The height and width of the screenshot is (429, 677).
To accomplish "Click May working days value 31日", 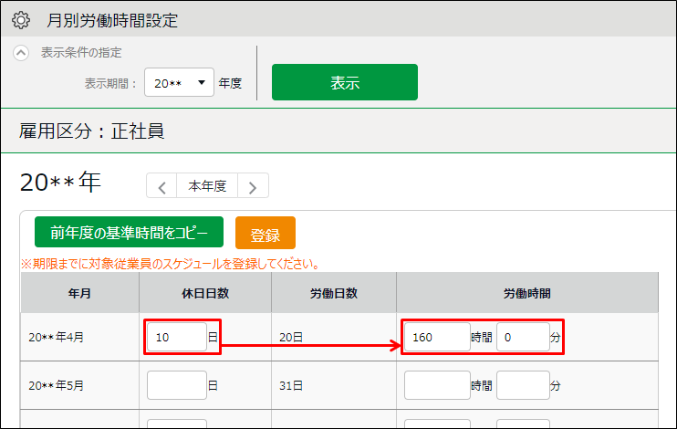I will click(291, 385).
